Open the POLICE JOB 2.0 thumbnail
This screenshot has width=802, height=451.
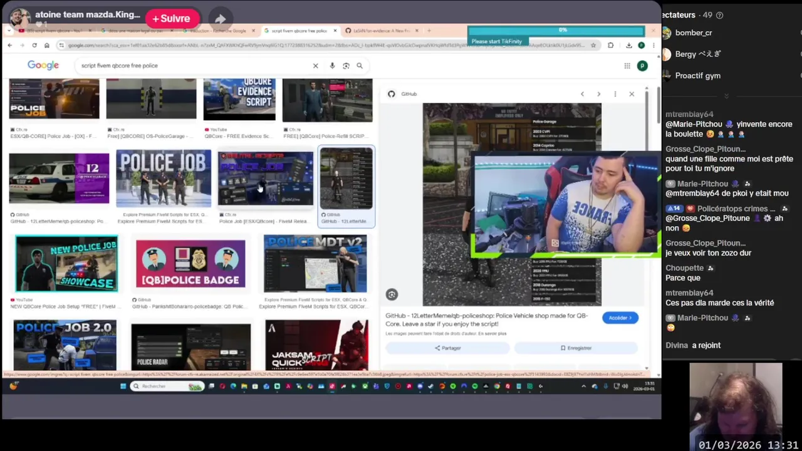(65, 345)
